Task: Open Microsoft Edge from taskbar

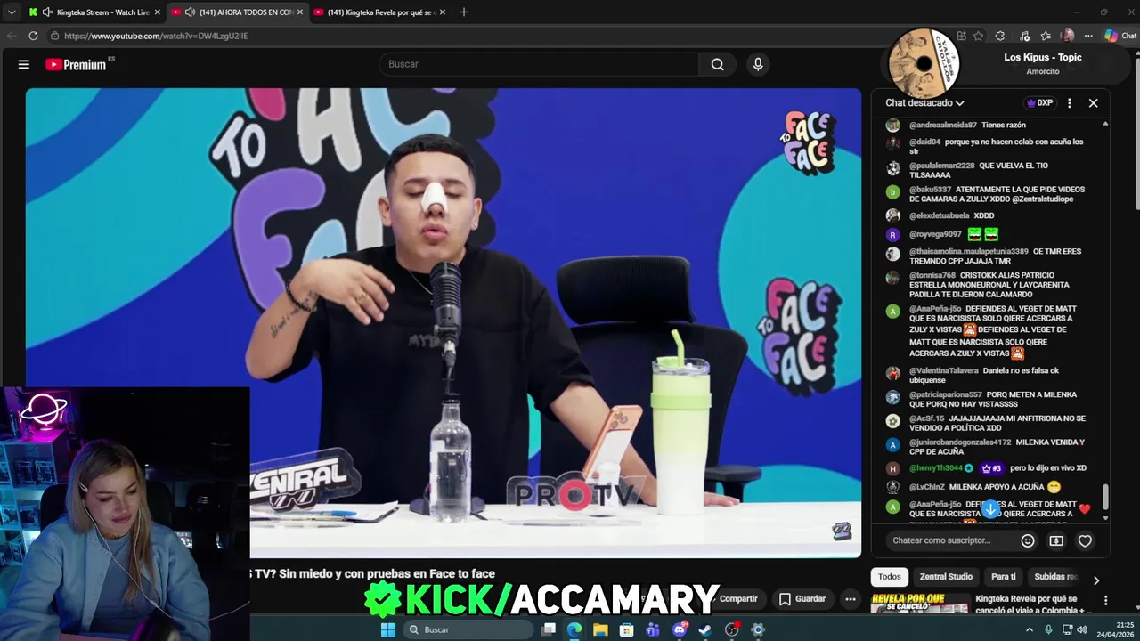Action: coord(574,629)
